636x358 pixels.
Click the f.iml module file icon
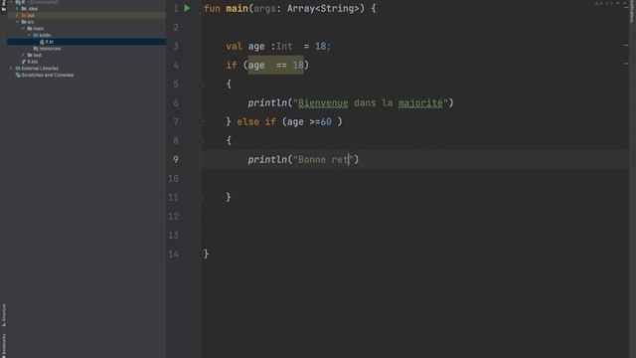pos(24,62)
